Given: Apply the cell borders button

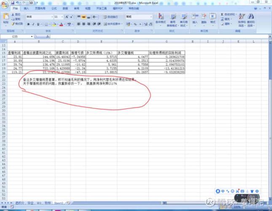Looking at the screenshot, I should point(46,24).
